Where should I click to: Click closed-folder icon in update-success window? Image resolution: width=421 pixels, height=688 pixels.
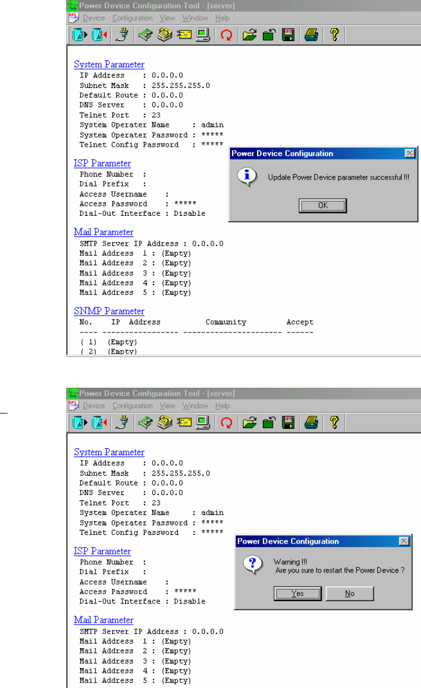pyautogui.click(x=269, y=35)
